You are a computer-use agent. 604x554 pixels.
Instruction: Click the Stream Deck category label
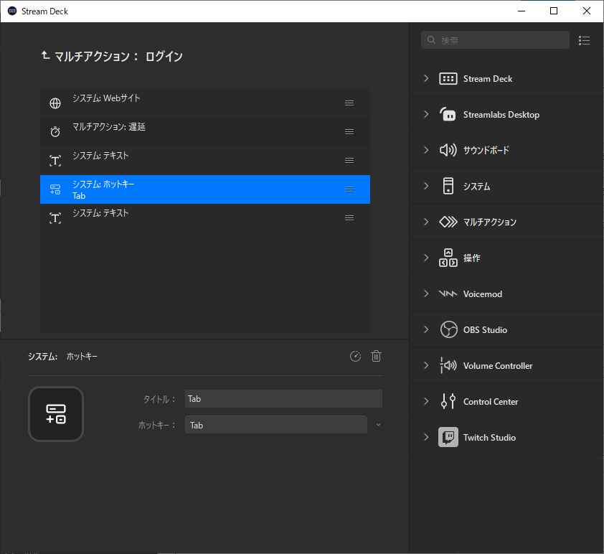(x=488, y=79)
